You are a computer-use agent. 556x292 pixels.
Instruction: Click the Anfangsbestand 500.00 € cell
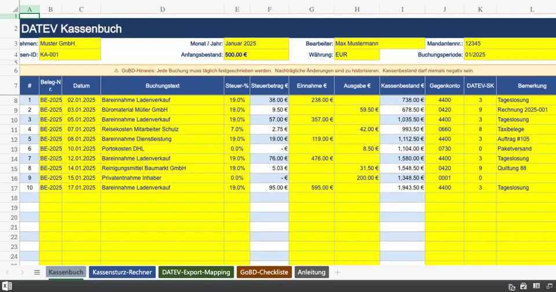(257, 54)
